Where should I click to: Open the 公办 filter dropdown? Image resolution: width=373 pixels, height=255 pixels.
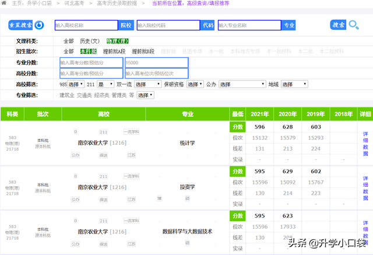tap(242, 84)
